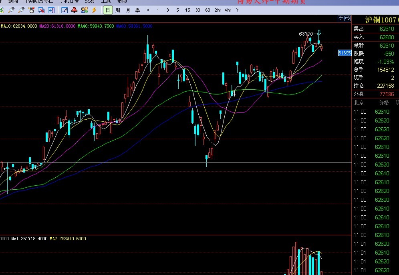This screenshot has width=399, height=275.
Task: Click the lightning bolt quick order icon
Action: [95, 10]
